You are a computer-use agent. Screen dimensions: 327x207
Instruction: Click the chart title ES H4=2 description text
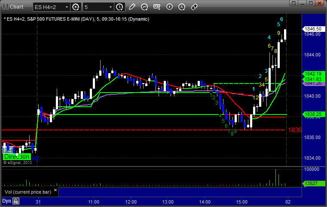(76, 19)
